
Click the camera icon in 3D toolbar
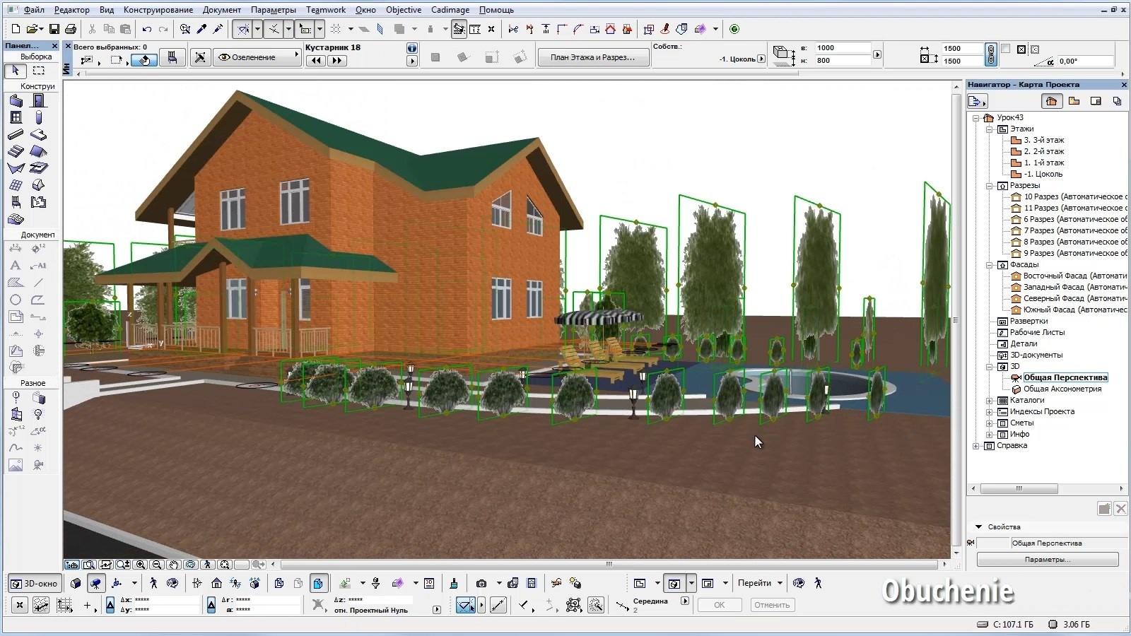tap(481, 583)
